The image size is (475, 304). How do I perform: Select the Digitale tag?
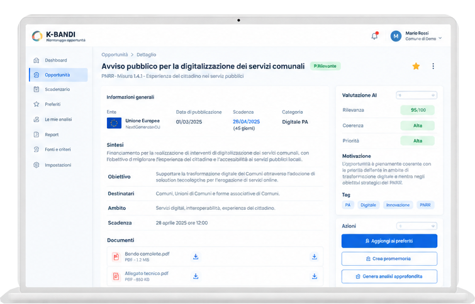[x=369, y=205]
